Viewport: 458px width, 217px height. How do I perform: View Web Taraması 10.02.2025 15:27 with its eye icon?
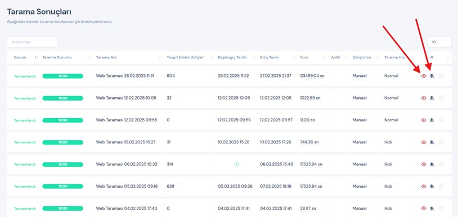point(424,142)
